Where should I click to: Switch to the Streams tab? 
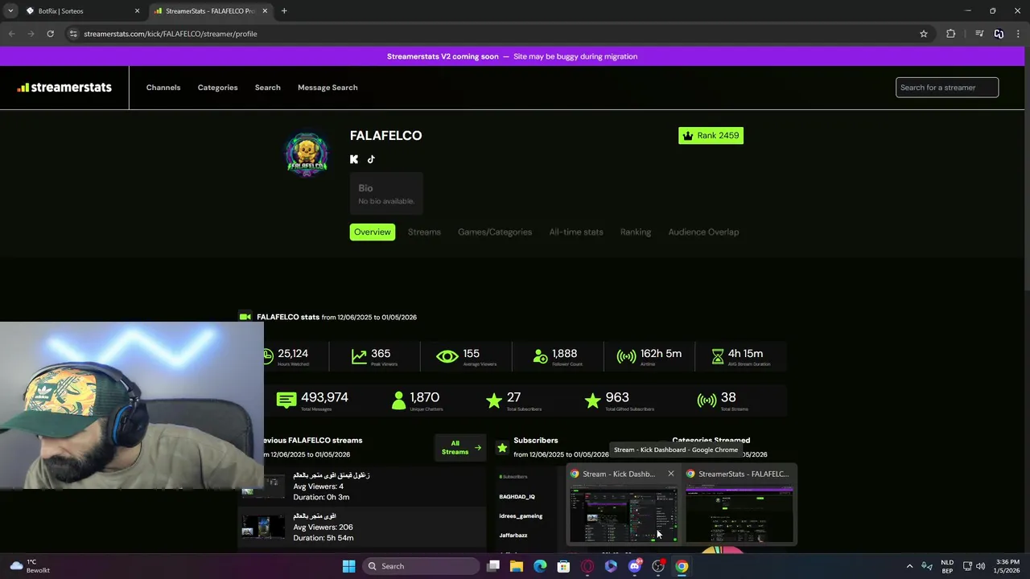pos(424,232)
